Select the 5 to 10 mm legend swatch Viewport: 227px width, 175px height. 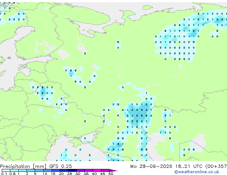(x=39, y=170)
